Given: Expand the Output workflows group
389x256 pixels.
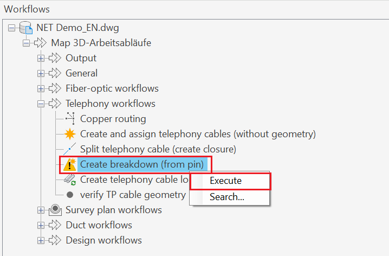Looking at the screenshot, I should 41,58.
